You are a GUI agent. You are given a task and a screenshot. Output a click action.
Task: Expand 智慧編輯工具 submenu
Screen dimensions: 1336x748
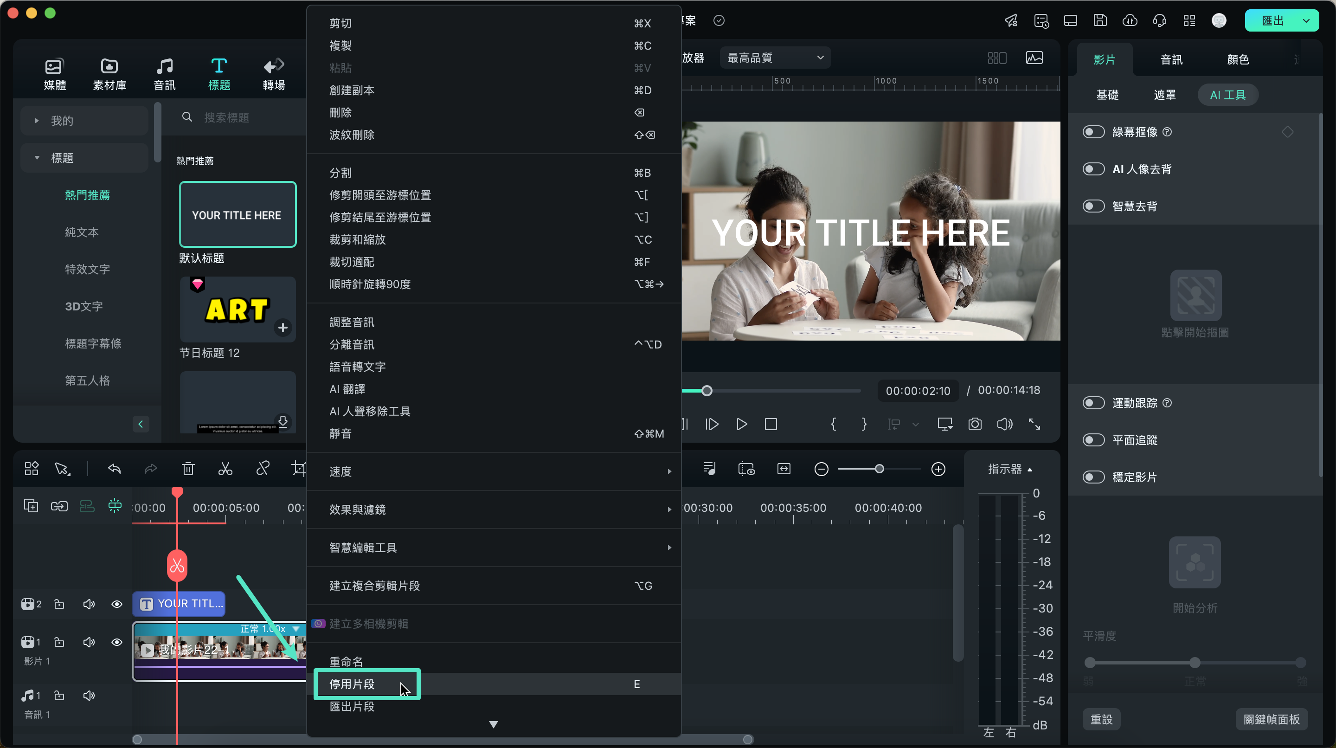(x=494, y=547)
